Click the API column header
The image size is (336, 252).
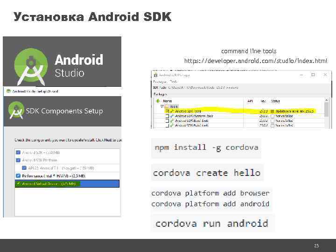(x=250, y=101)
